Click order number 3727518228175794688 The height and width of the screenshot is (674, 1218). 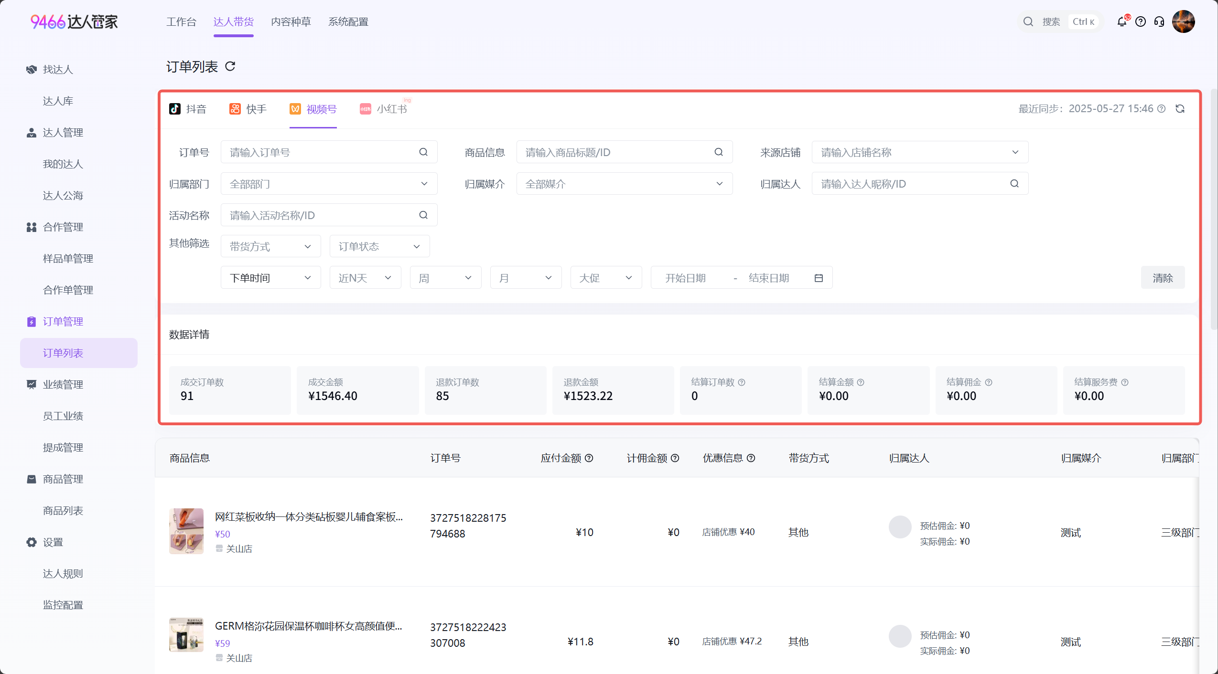pyautogui.click(x=468, y=526)
